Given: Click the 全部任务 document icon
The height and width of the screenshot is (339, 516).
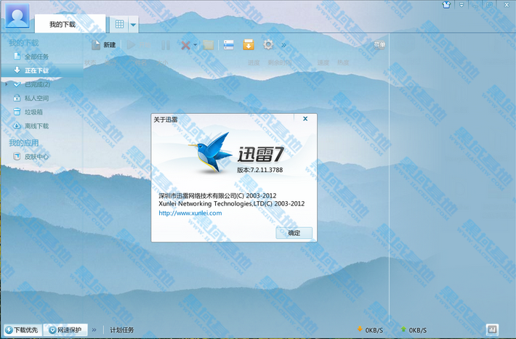Looking at the screenshot, I should click(x=17, y=56).
